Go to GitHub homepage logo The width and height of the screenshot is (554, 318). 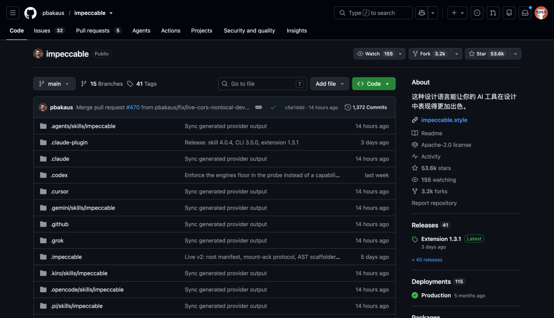coord(30,13)
